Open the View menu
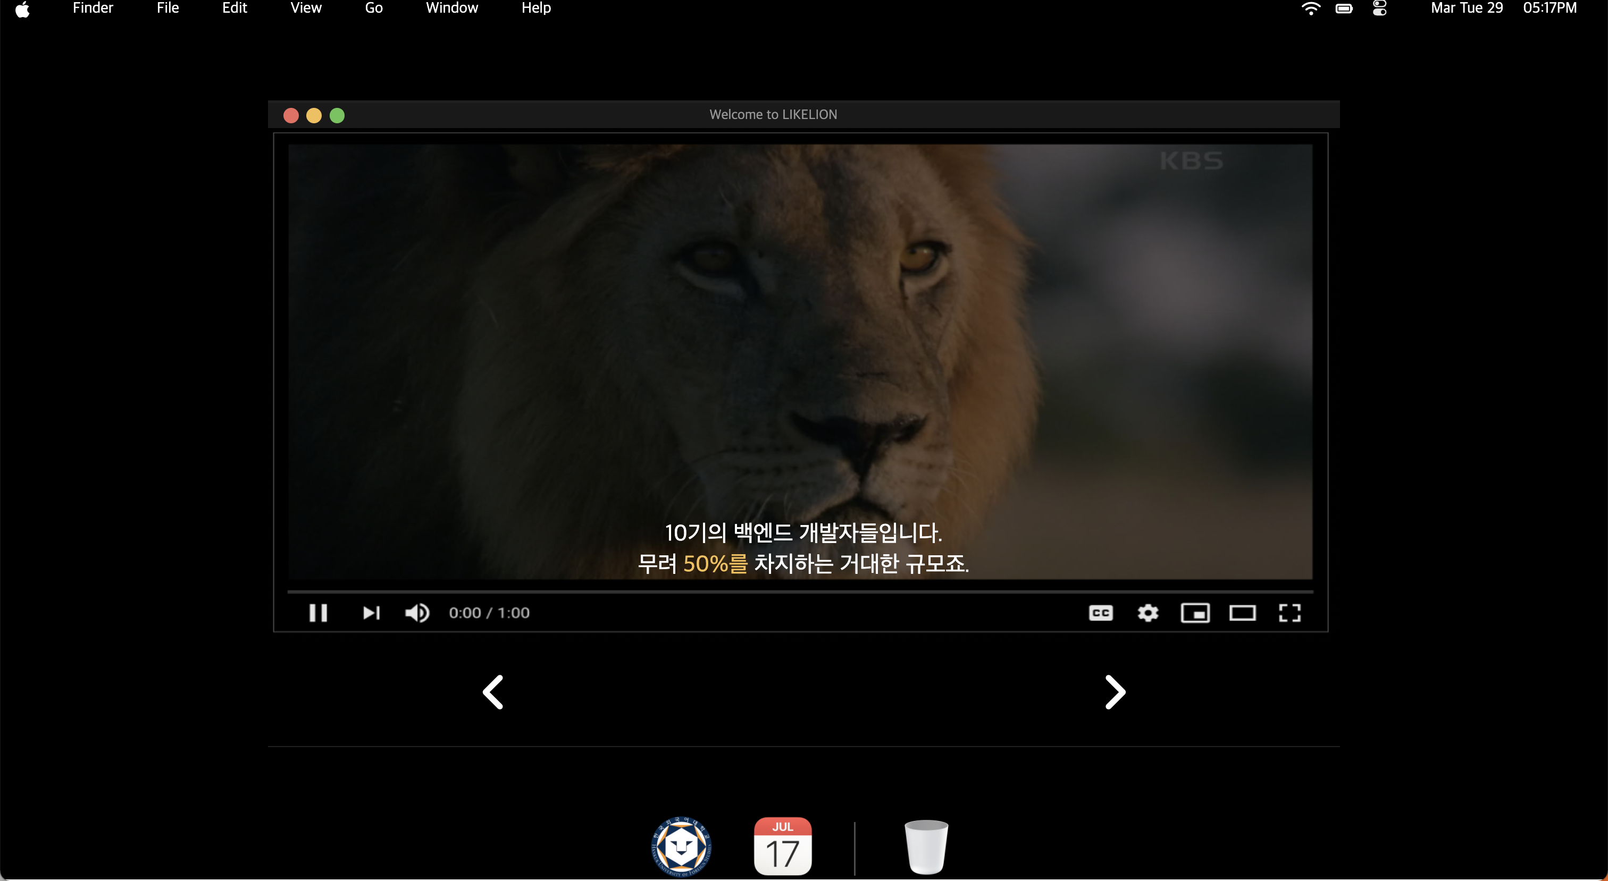This screenshot has height=881, width=1608. (306, 8)
